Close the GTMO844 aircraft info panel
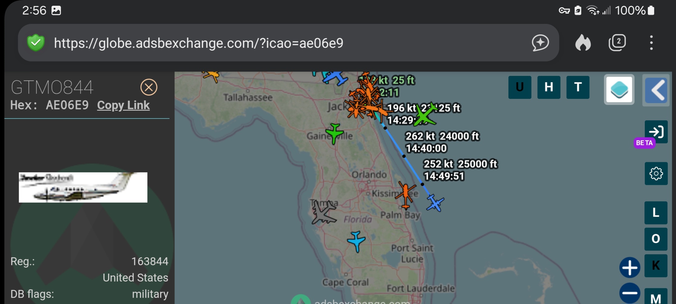 149,87
